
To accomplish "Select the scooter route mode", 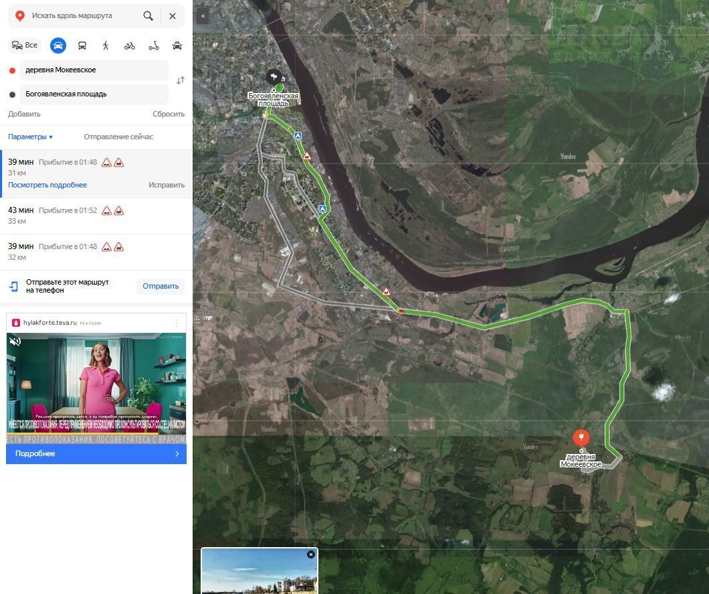I will pos(153,46).
